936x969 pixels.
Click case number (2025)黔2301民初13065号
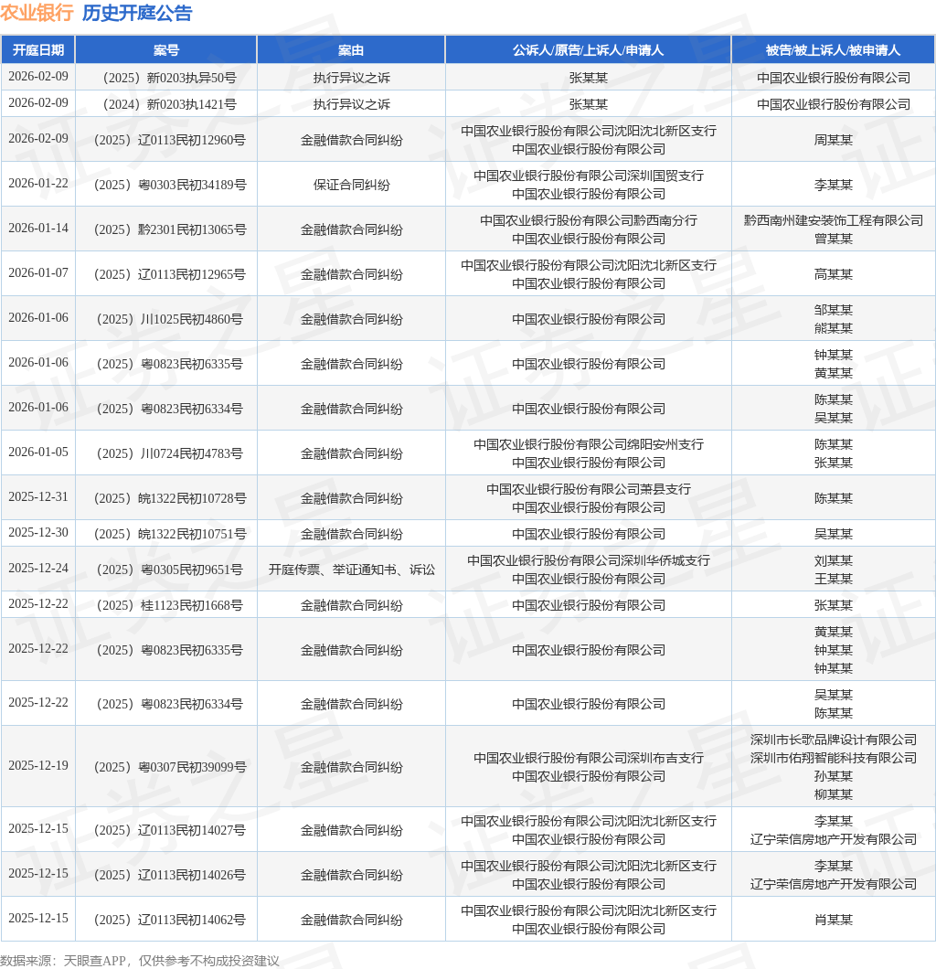[166, 229]
